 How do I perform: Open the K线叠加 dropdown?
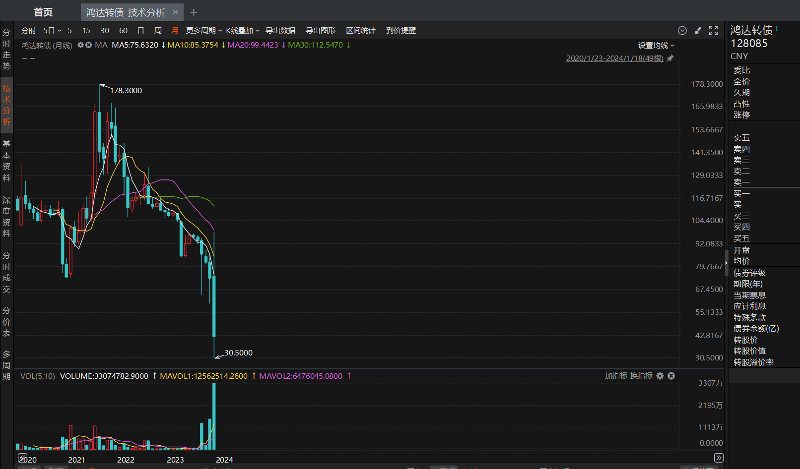[x=243, y=31]
